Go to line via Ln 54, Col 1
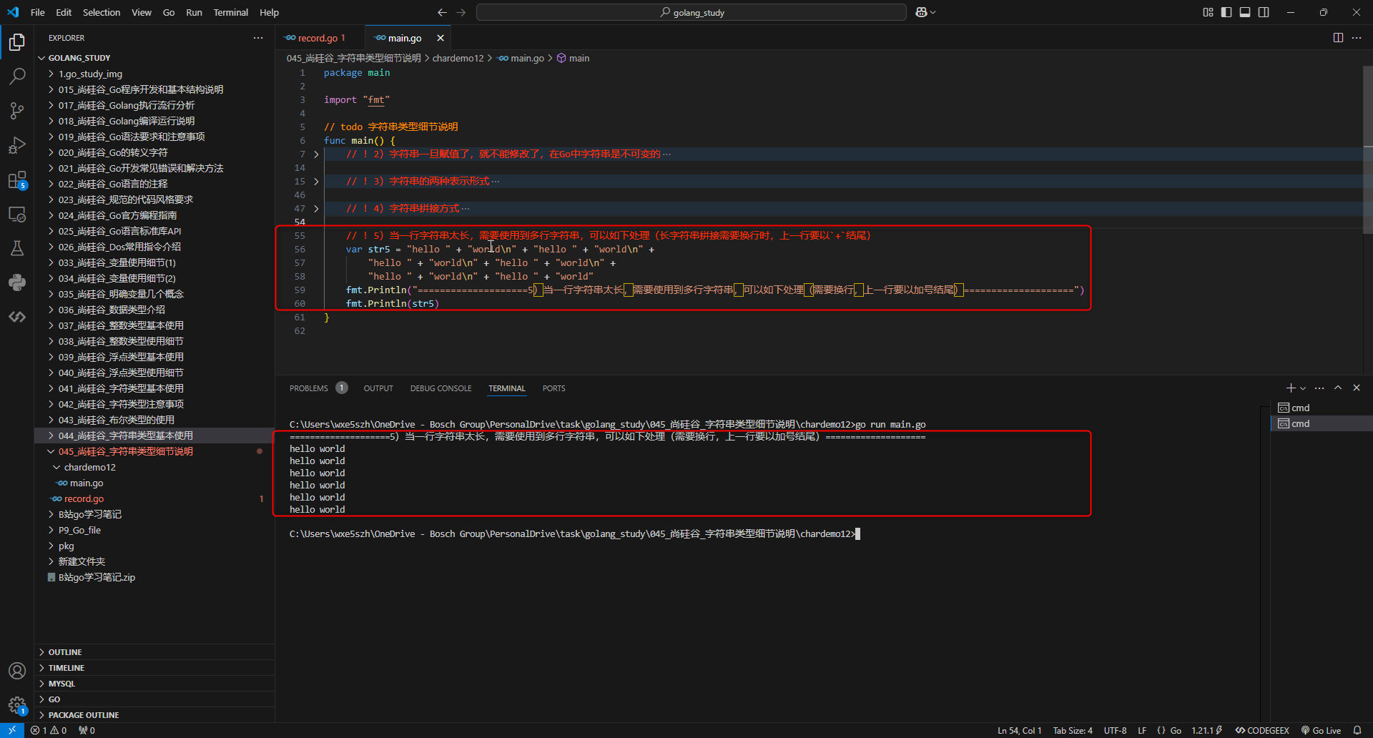The height and width of the screenshot is (738, 1373). pyautogui.click(x=1019, y=730)
